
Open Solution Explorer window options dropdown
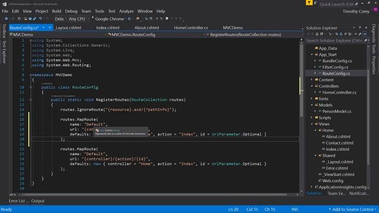[x=354, y=28]
